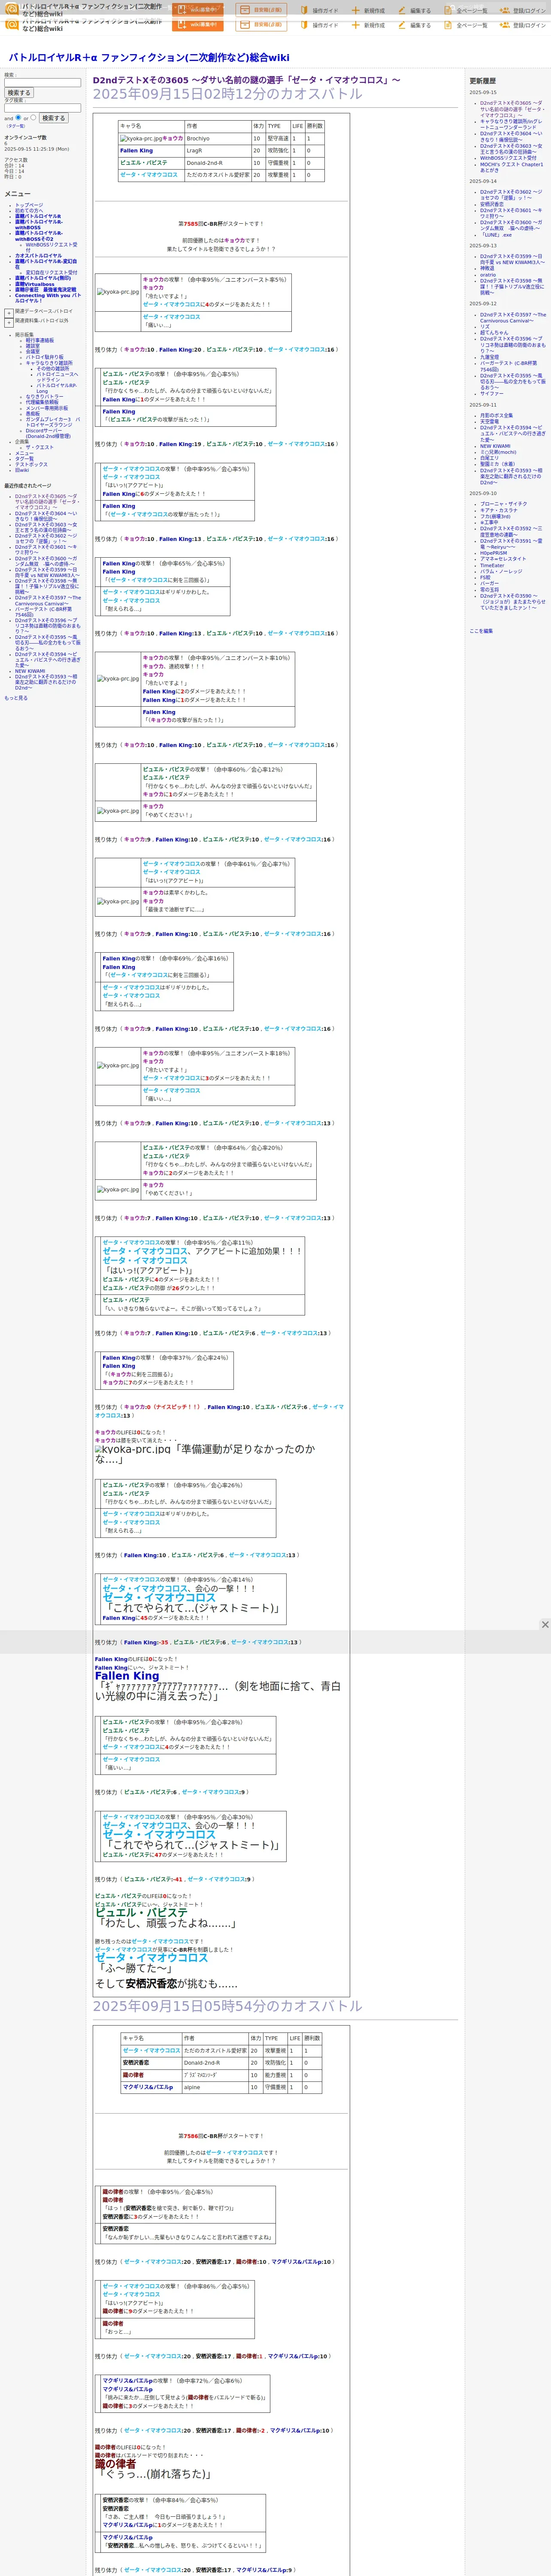Open 月影のボス全集 link
The width and height of the screenshot is (551, 2576).
(496, 416)
